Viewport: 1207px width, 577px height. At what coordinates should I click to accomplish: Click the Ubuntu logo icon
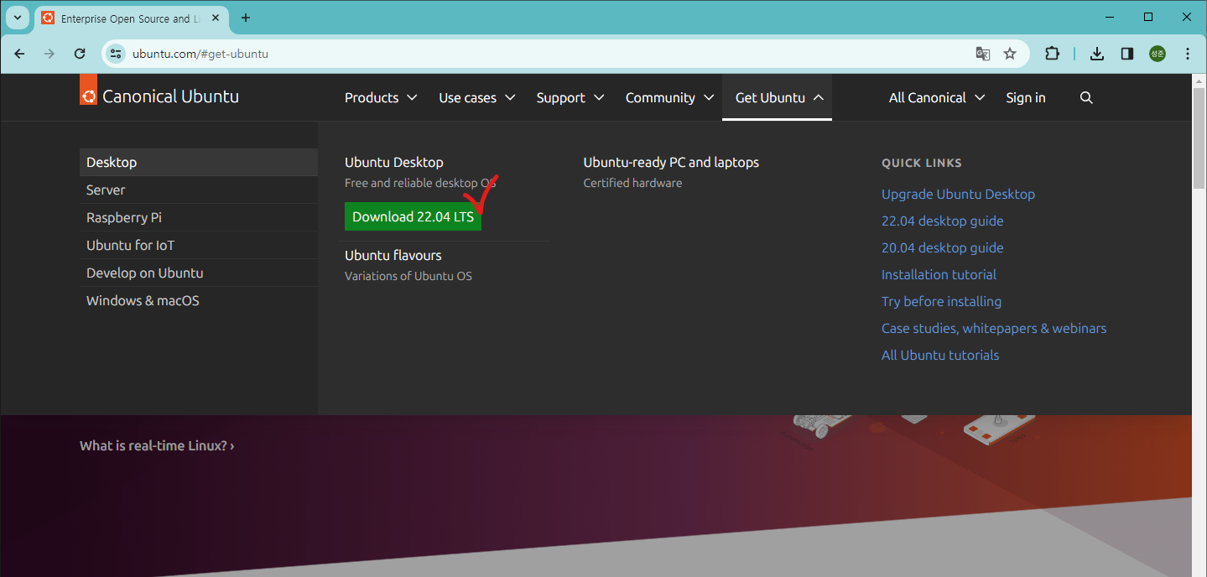click(x=89, y=90)
